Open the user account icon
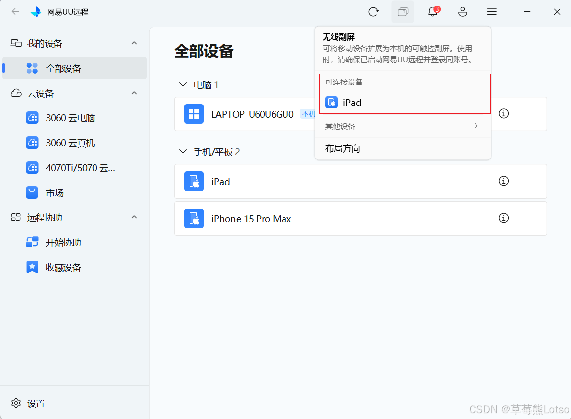571x419 pixels. pyautogui.click(x=463, y=12)
